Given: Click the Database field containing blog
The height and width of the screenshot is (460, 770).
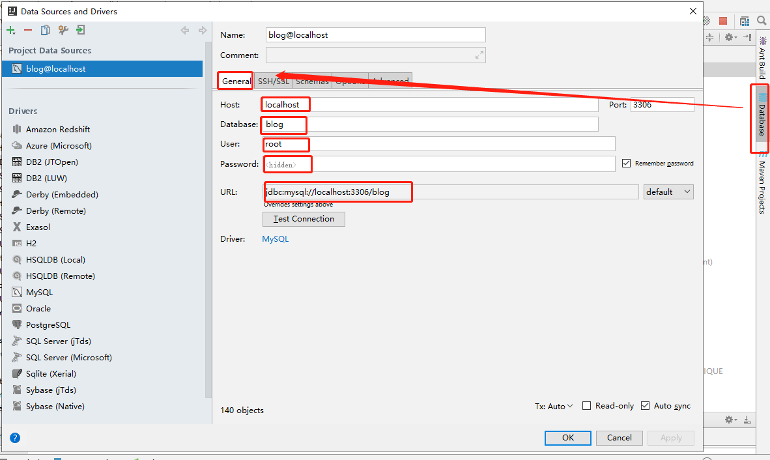Looking at the screenshot, I should 430,124.
